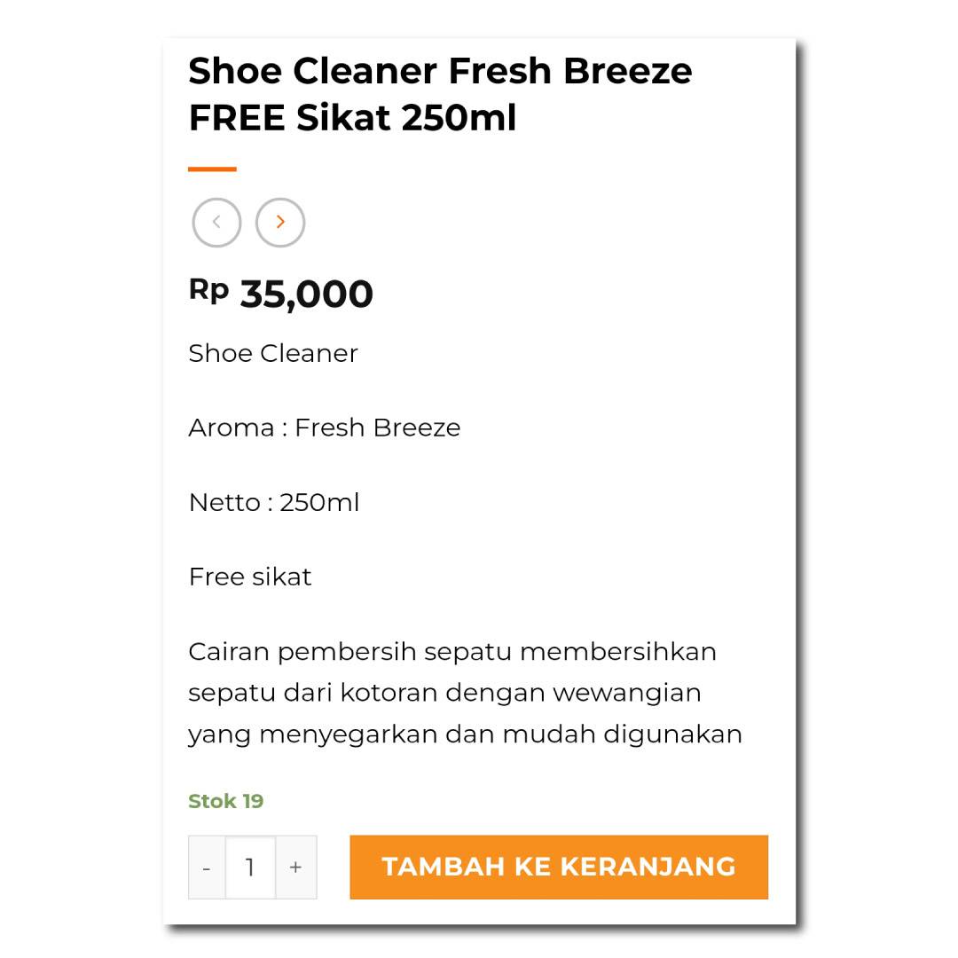Click the 'Shoe Cleaner' description line

(273, 353)
